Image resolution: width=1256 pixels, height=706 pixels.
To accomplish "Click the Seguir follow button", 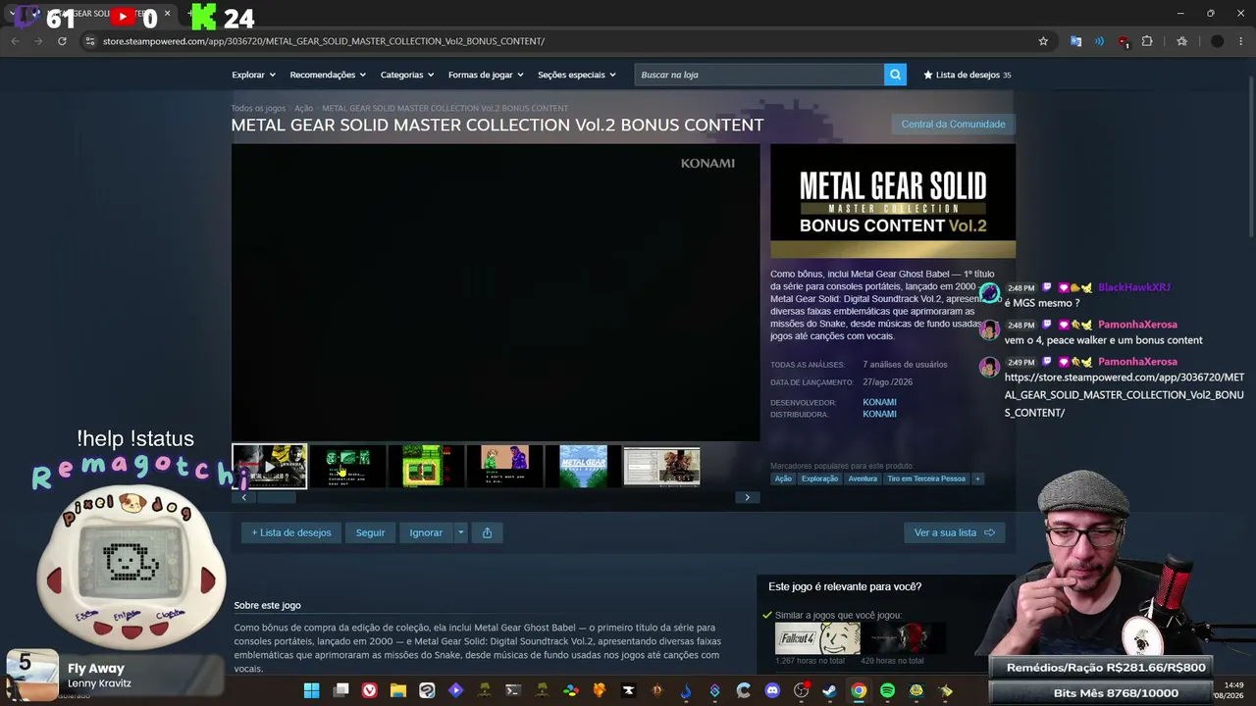I will click(x=370, y=532).
